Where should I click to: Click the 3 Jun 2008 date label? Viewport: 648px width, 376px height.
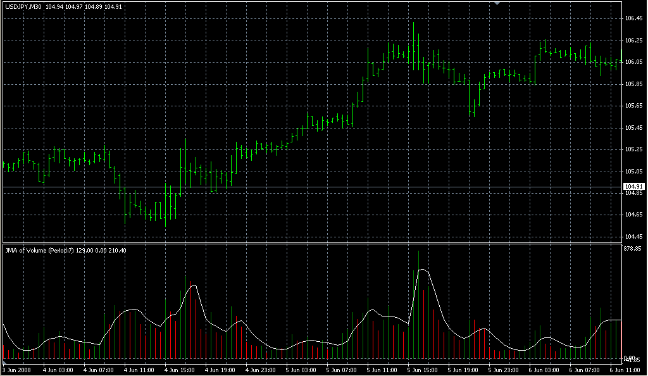coord(16,370)
